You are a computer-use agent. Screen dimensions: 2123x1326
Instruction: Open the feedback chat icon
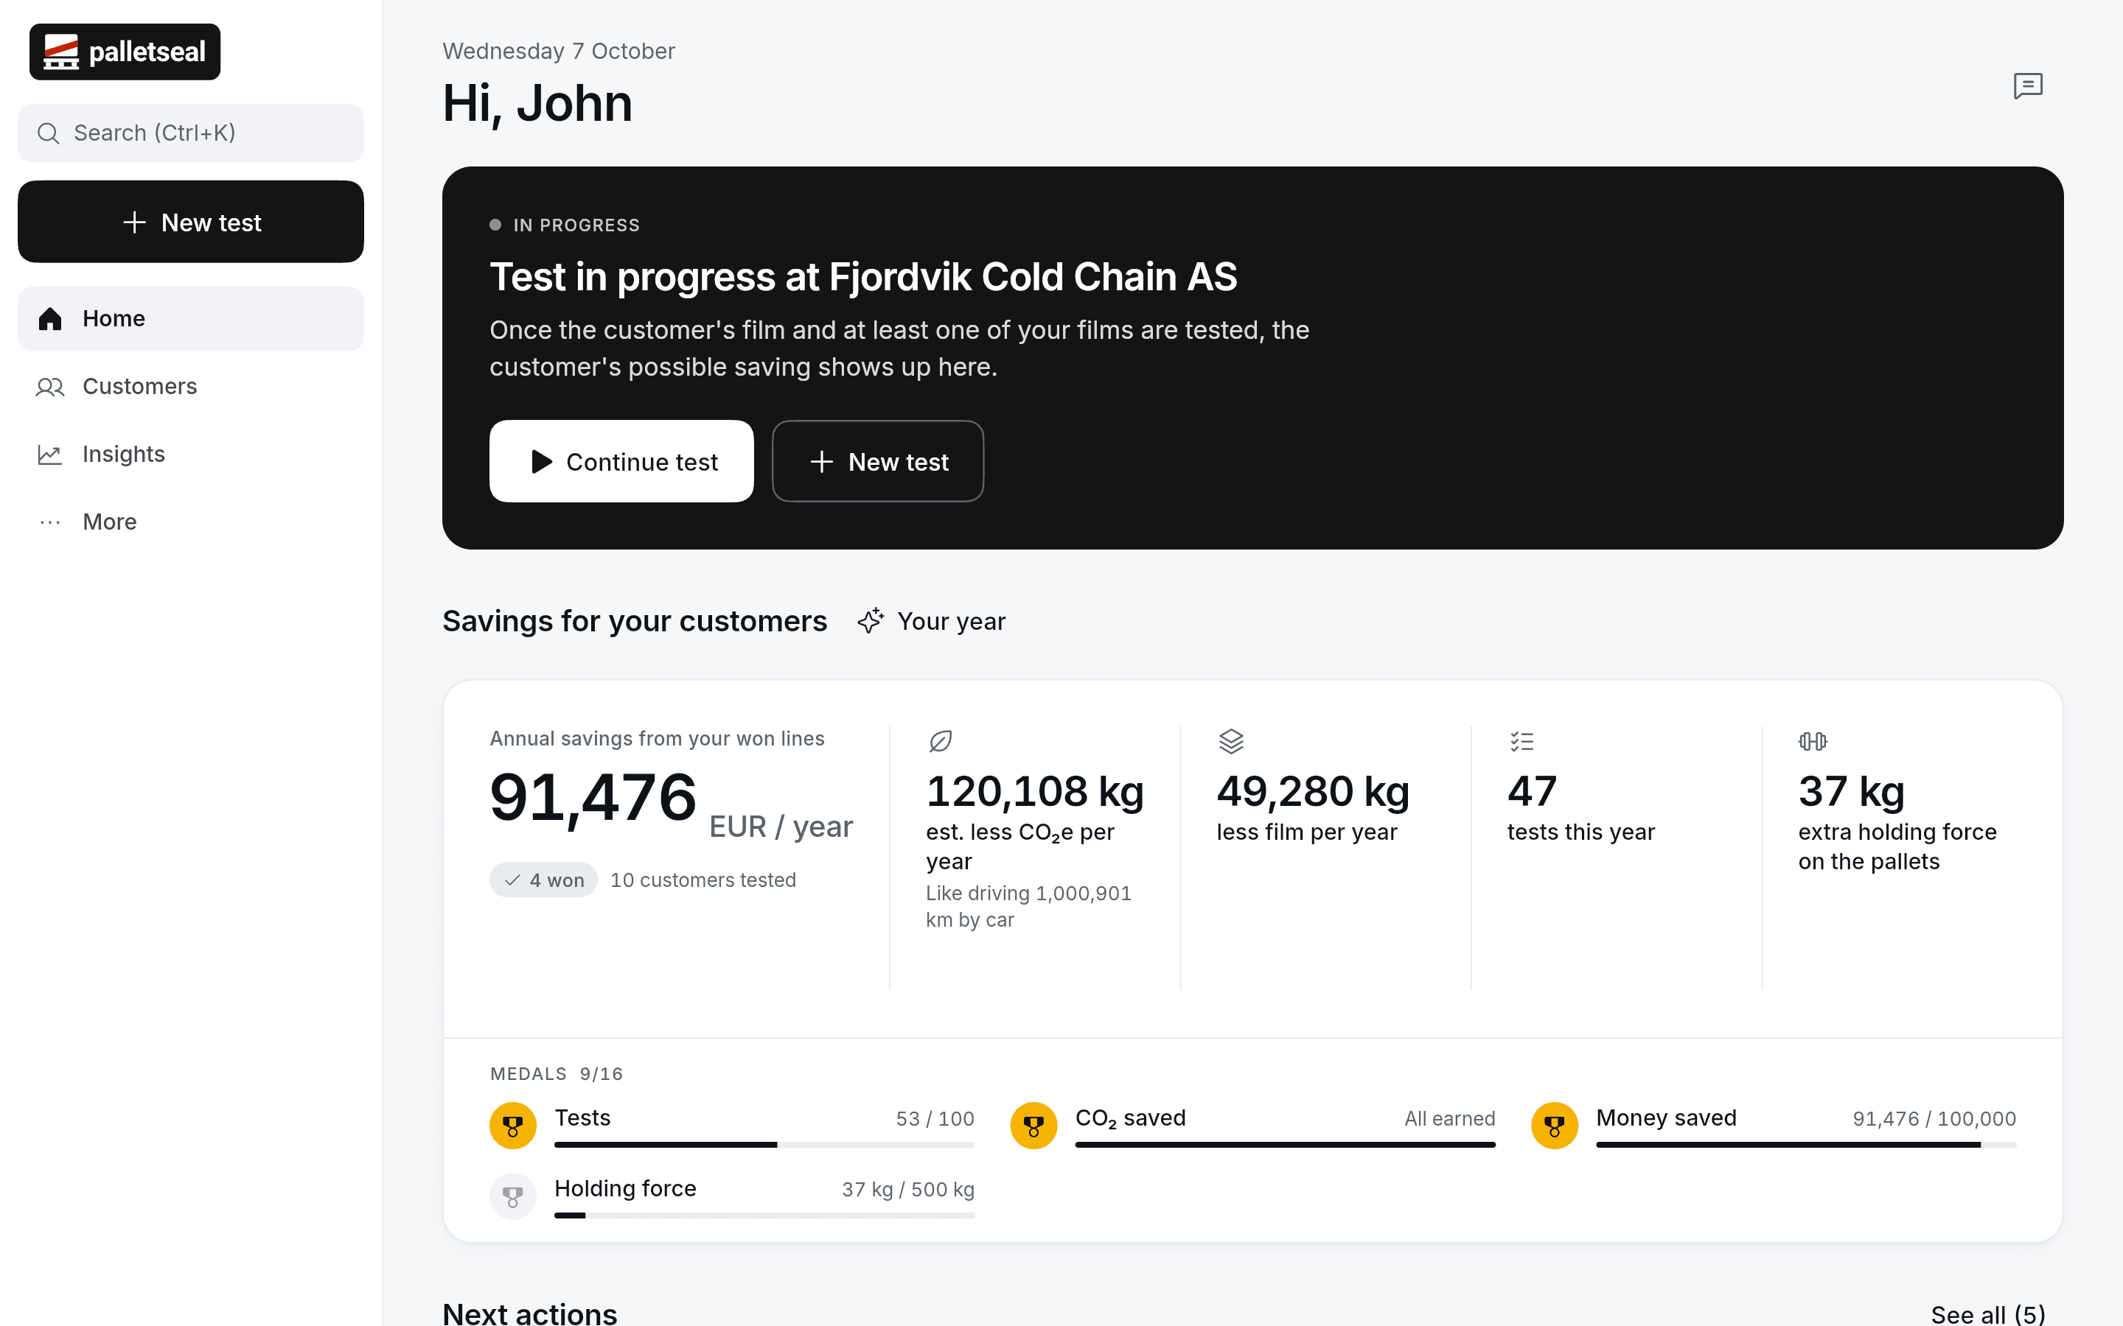point(2027,86)
